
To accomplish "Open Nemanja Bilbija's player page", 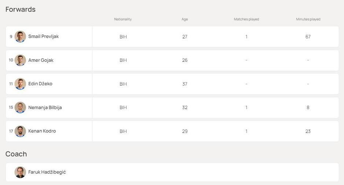I will tap(45, 107).
